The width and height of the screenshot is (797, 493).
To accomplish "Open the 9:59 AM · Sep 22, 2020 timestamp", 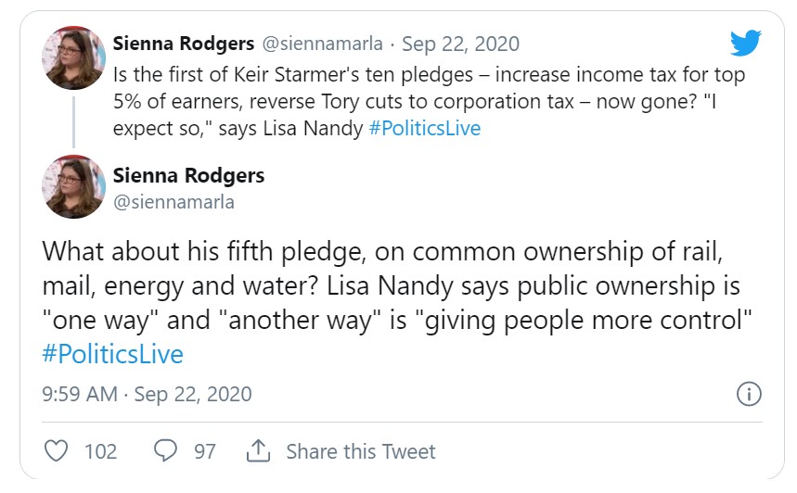I will tap(148, 394).
